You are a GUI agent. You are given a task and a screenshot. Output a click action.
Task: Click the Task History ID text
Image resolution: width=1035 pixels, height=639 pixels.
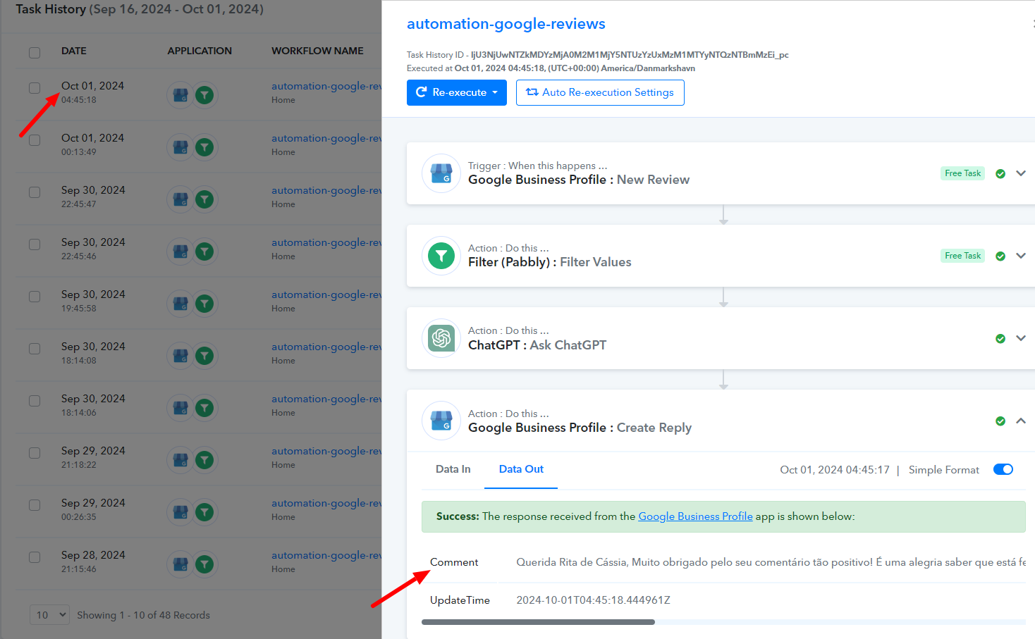pyautogui.click(x=597, y=55)
